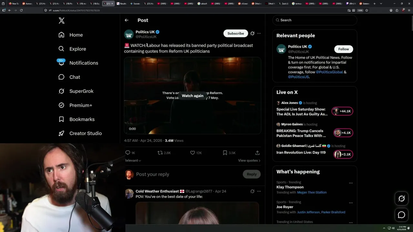Open the Klay Thompson trending topic
Image resolution: width=413 pixels, height=232 pixels.
tap(290, 187)
